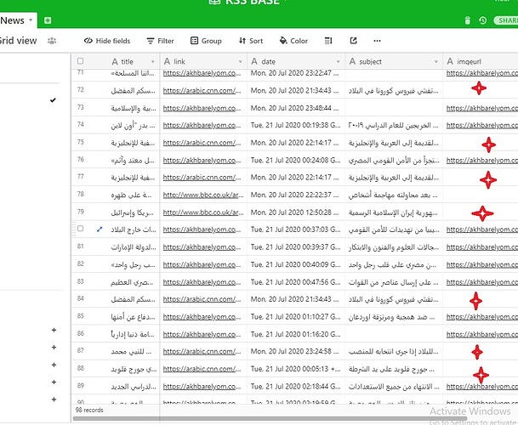
Task: Check the row 80 checkbox
Action: pyautogui.click(x=80, y=229)
